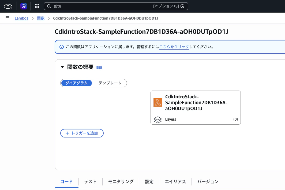285x190 pixels.
Task: Go to Lambda in the breadcrumb
Action: coord(21,18)
